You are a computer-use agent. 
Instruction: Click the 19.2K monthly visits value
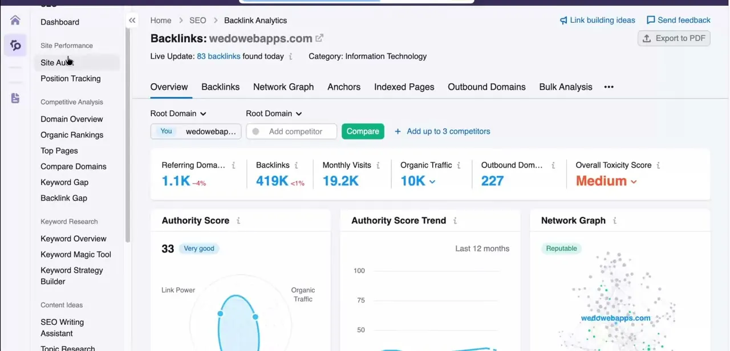(340, 181)
